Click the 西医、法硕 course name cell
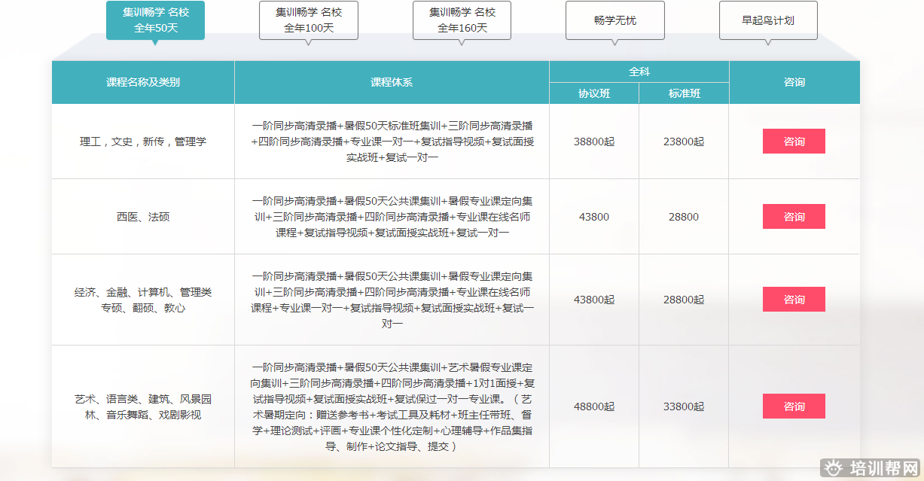Viewport: 924px width, 481px height. (x=143, y=217)
